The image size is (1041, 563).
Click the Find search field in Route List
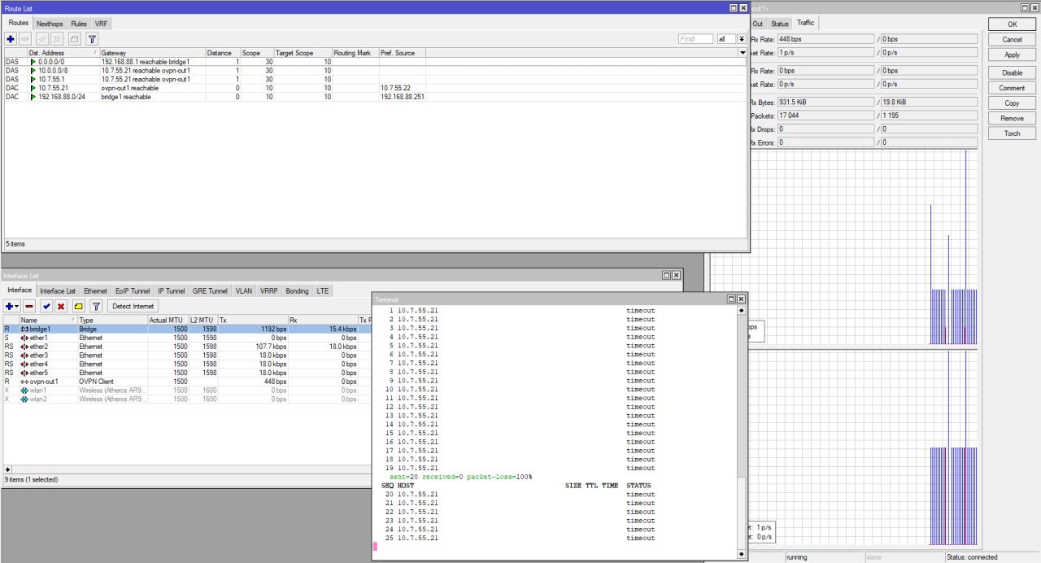click(x=695, y=39)
